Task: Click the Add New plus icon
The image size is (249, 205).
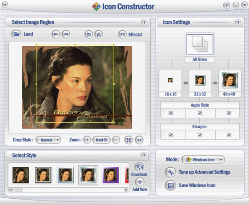Action: (140, 182)
